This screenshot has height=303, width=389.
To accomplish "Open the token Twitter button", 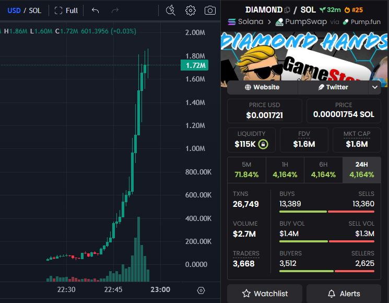I will pos(333,87).
